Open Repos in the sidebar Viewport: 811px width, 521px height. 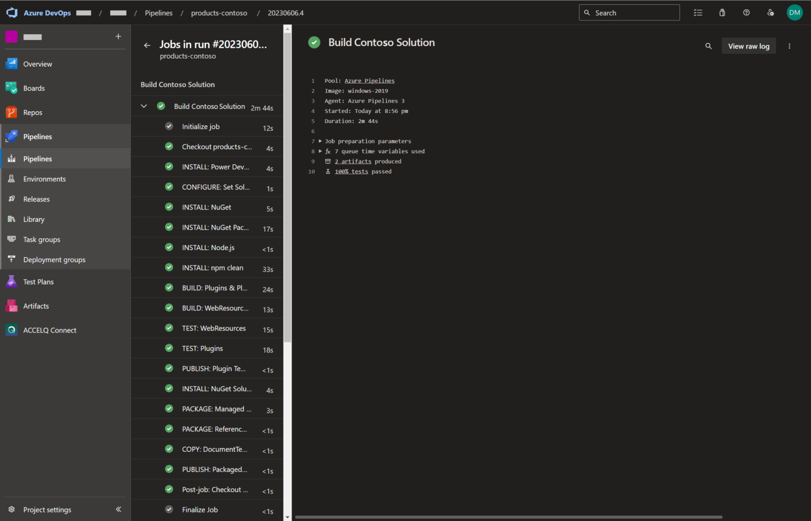pos(65,112)
